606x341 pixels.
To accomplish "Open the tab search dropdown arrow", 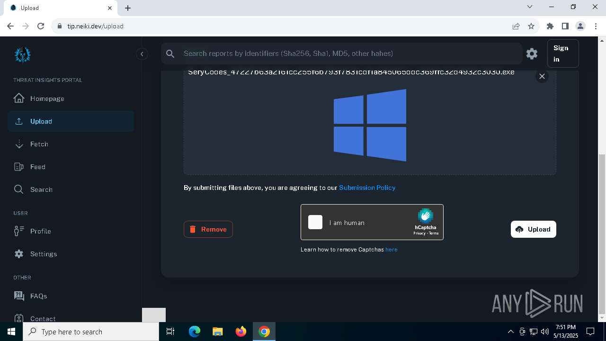I will pos(530,7).
